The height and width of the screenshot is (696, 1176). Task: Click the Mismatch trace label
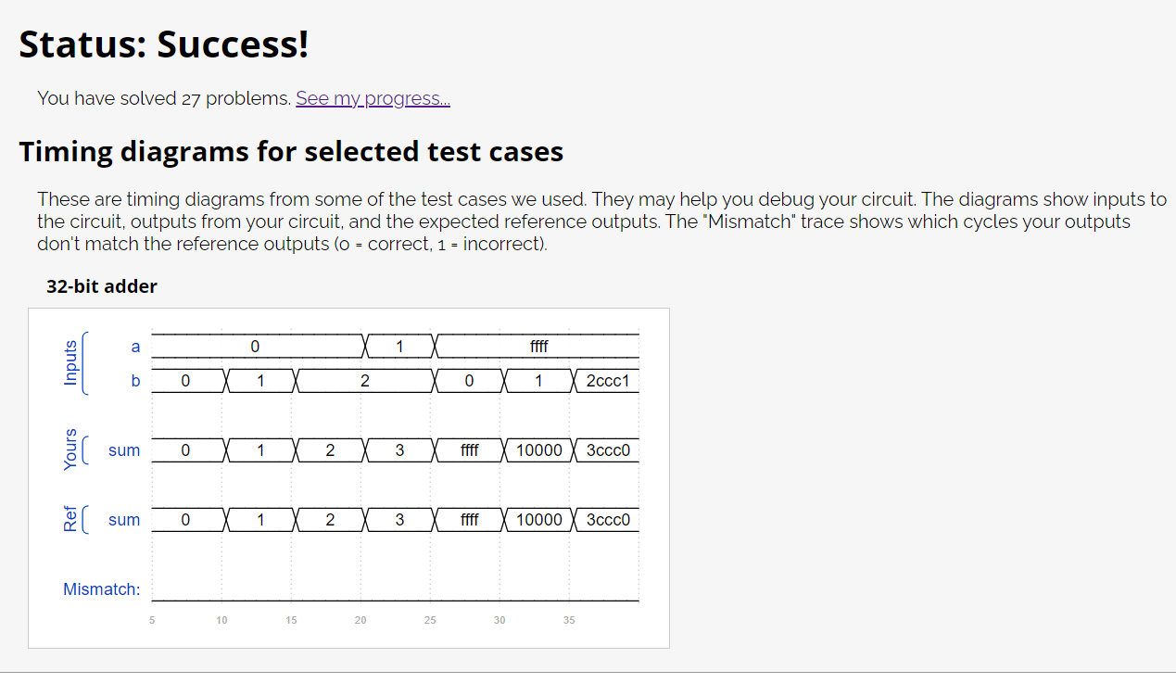(102, 589)
